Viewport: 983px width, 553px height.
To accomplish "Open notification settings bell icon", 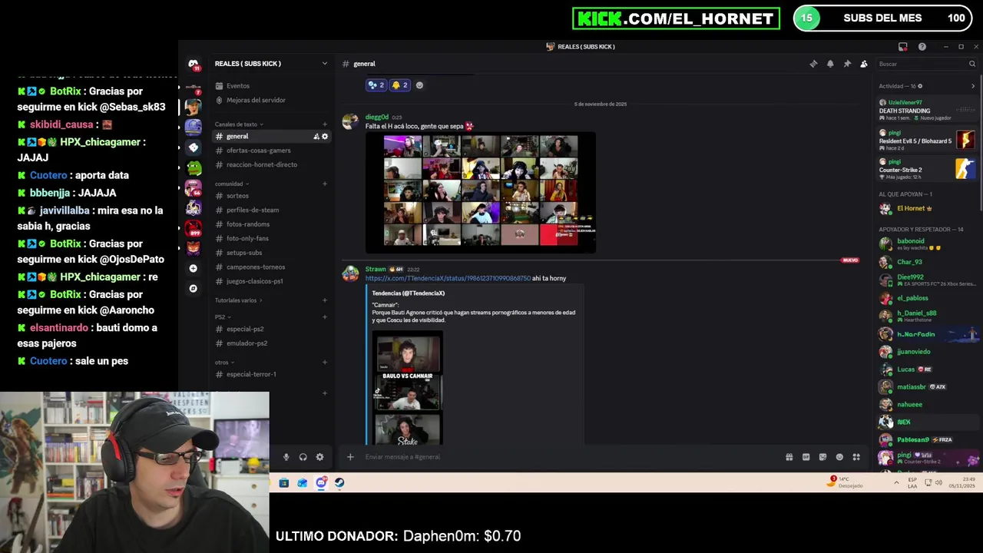I will point(830,64).
